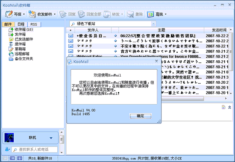Click the KooMail dialog title icon
This screenshot has width=235, height=162.
coord(70,62)
